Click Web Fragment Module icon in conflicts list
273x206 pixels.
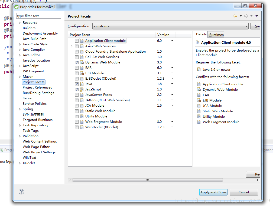tap(199, 122)
